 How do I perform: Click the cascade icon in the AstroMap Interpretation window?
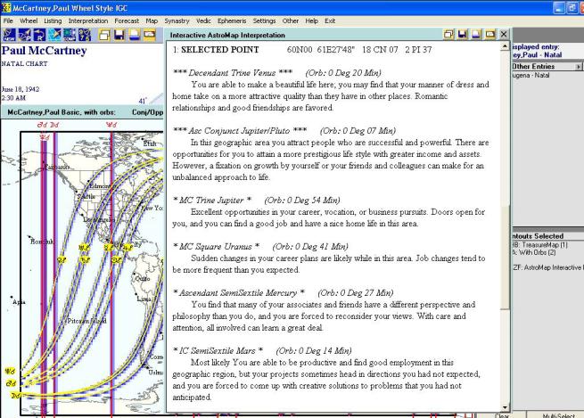point(448,34)
